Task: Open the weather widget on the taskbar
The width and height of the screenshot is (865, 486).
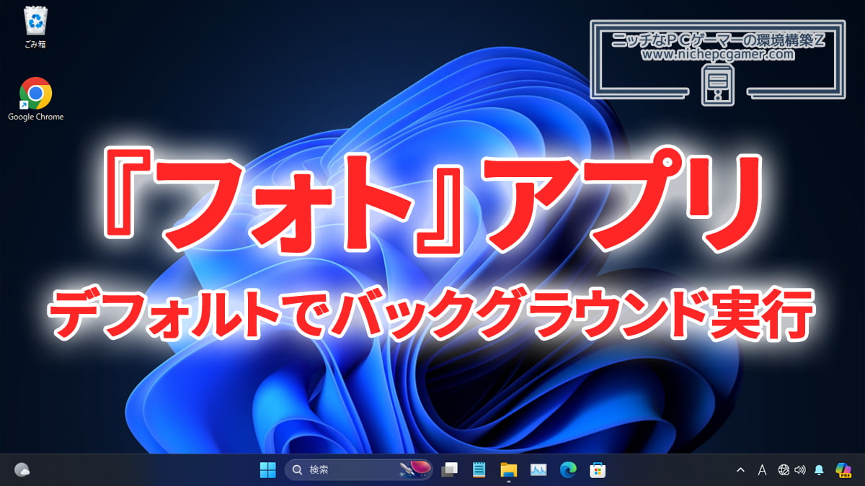Action: [22, 469]
